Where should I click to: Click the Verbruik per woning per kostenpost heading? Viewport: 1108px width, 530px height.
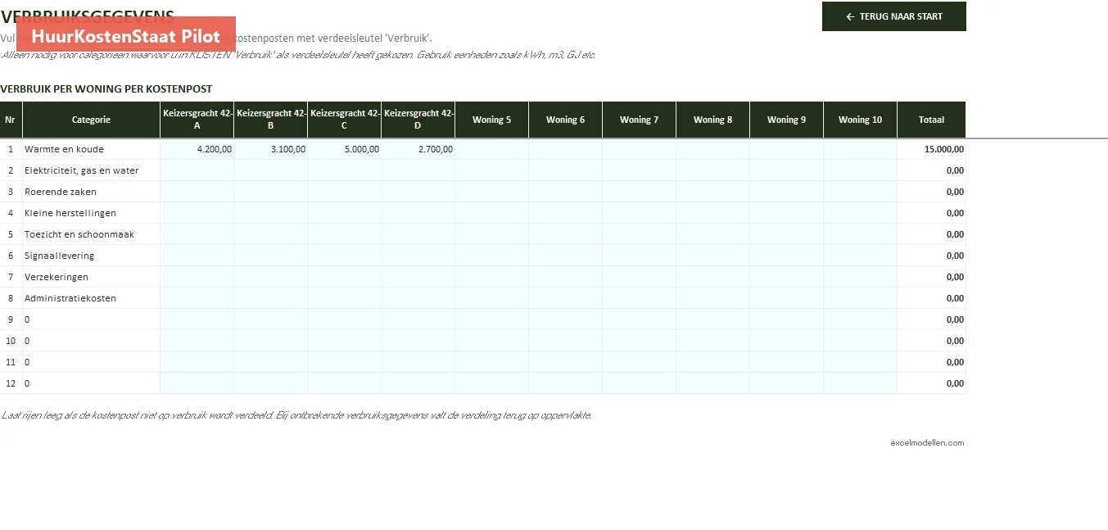pos(106,88)
